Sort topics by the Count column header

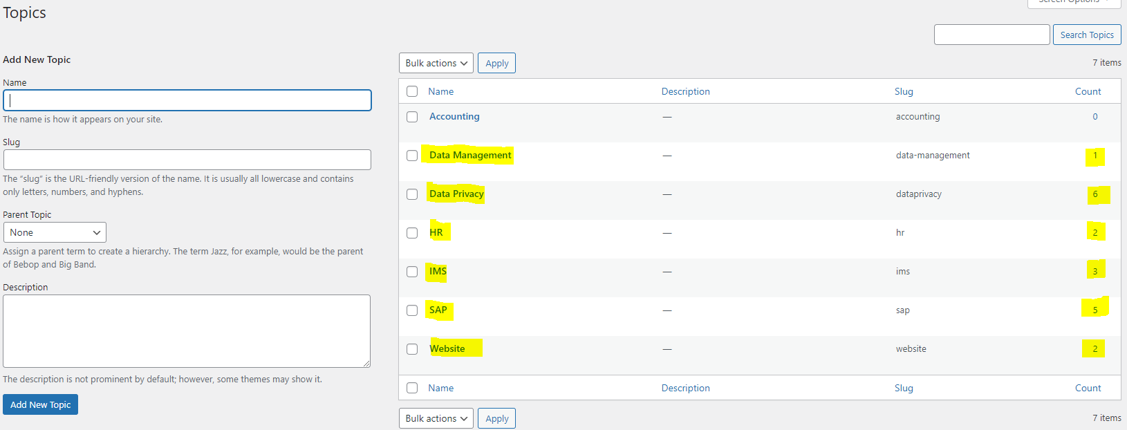tap(1088, 91)
